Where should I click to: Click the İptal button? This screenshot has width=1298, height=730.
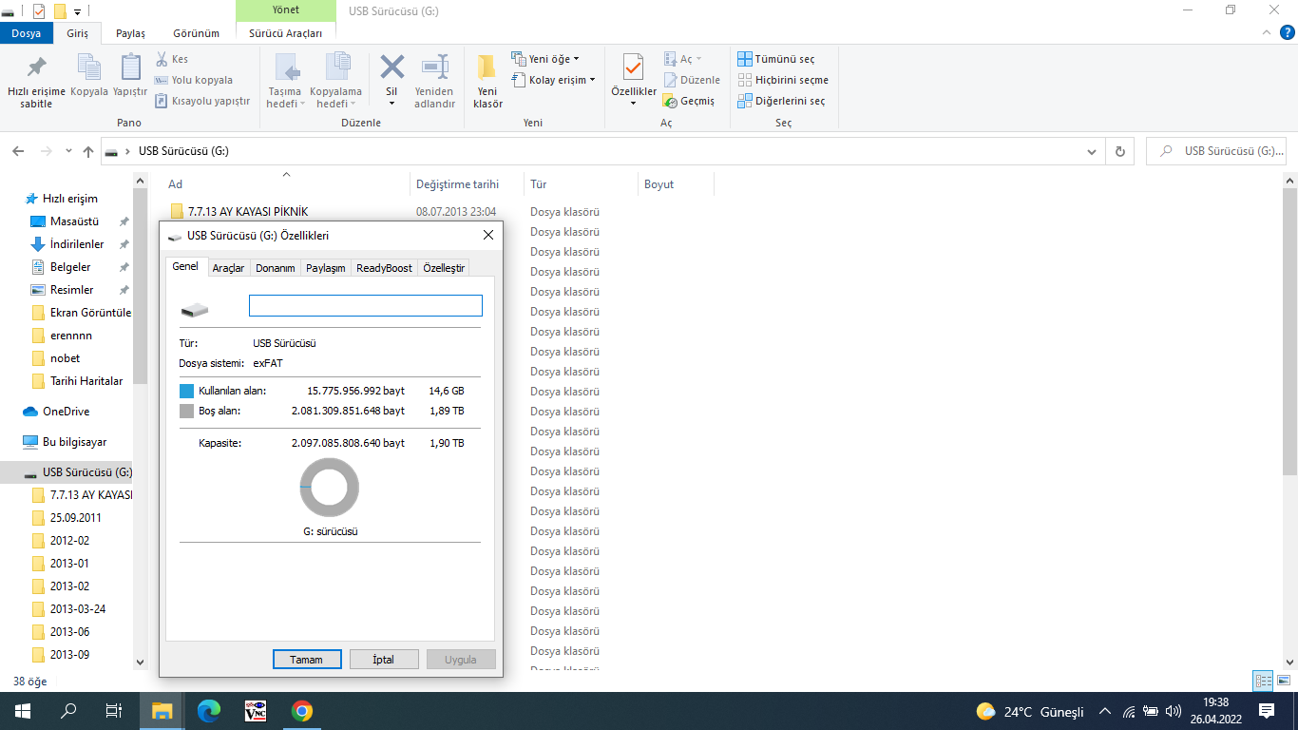pos(384,659)
